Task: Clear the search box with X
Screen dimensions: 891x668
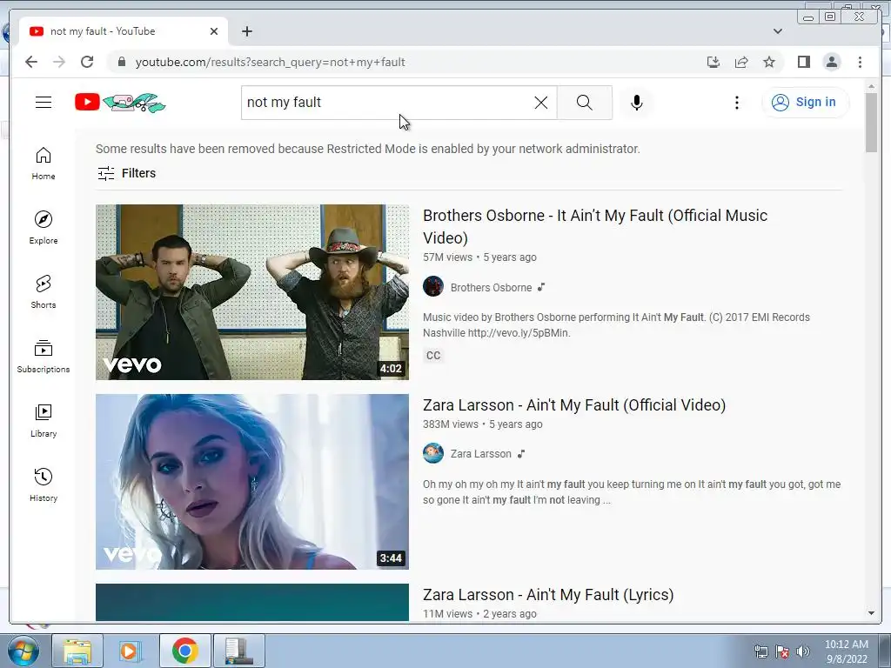Action: [541, 103]
